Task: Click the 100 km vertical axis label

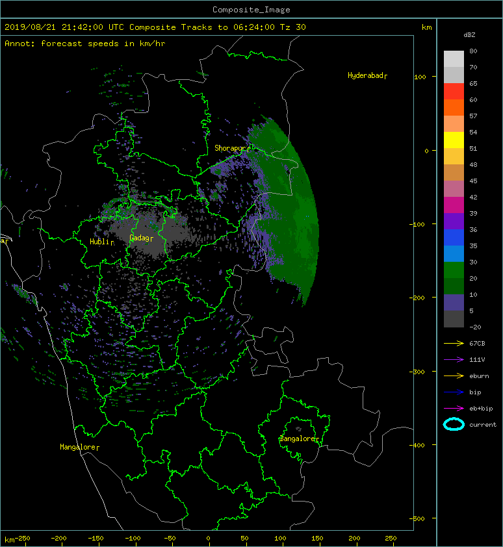Action: click(420, 77)
